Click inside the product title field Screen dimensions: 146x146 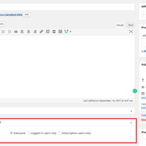click(x=67, y=7)
